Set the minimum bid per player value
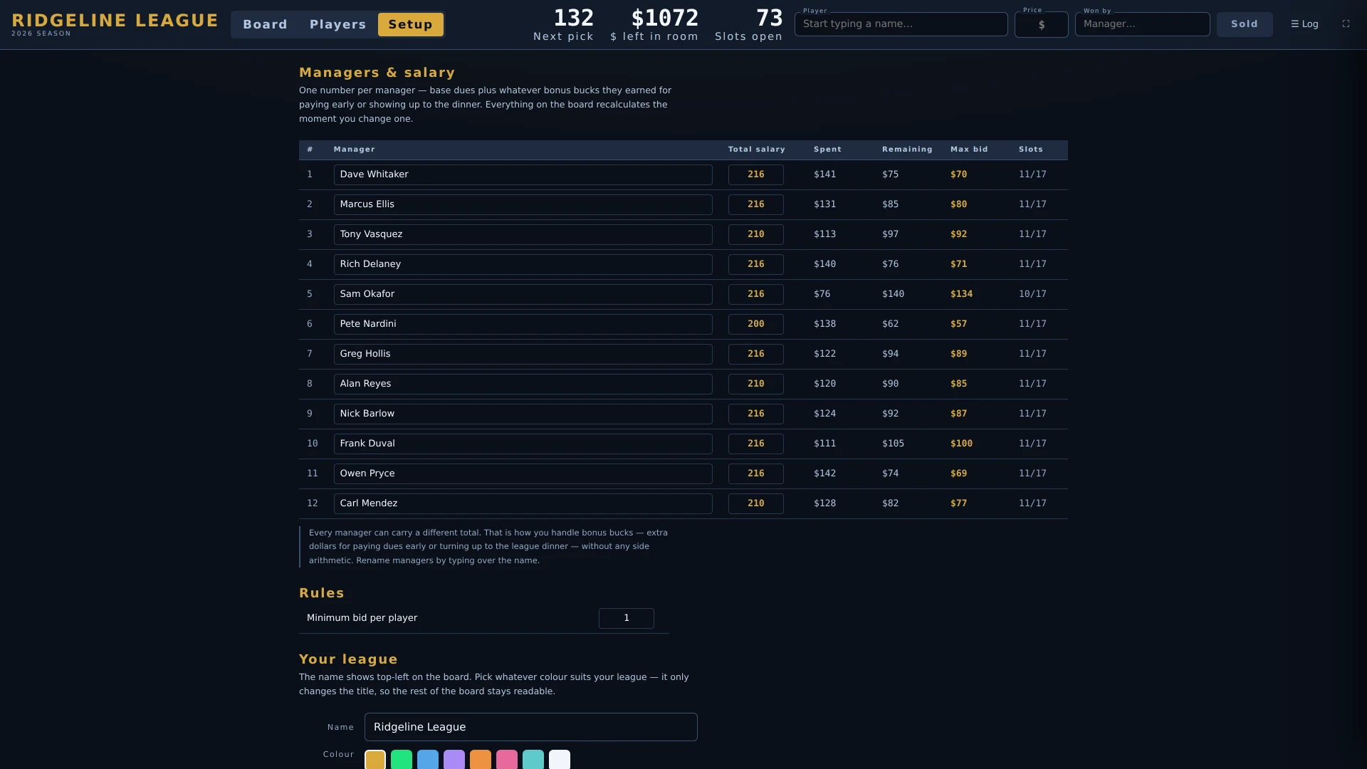The image size is (1367, 769). [x=626, y=618]
